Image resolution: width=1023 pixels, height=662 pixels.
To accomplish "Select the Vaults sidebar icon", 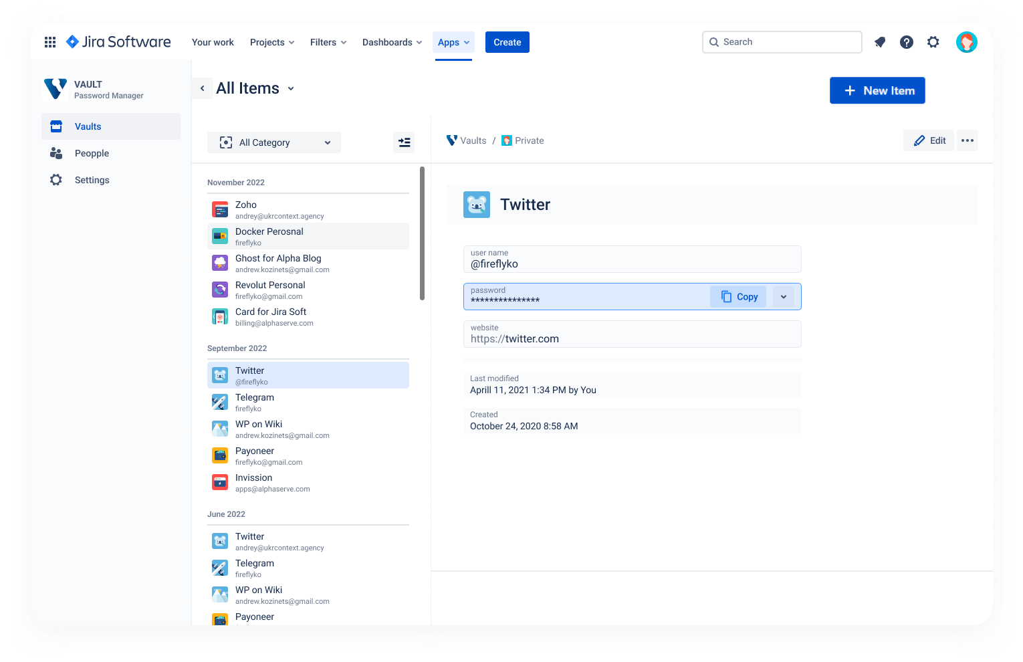I will click(x=56, y=126).
